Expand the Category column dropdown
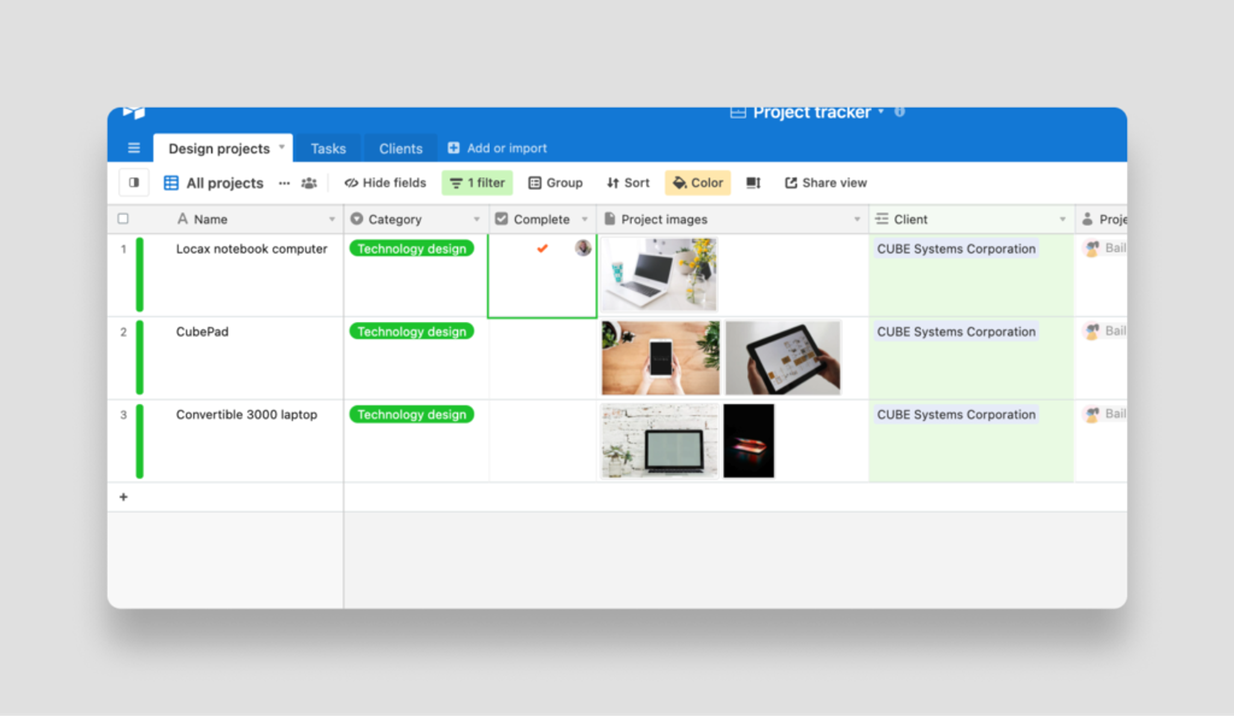 pos(474,219)
